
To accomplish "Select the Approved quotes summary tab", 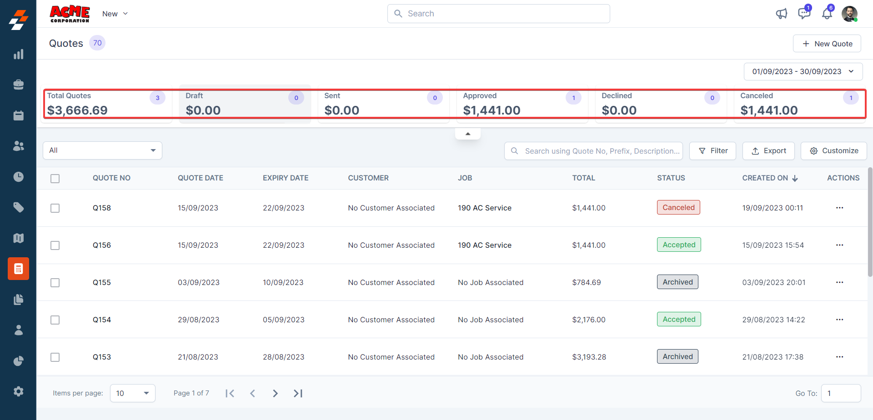I will pyautogui.click(x=521, y=104).
